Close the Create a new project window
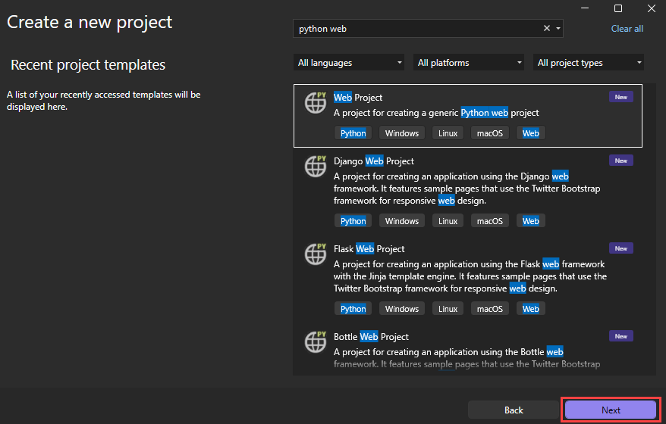The width and height of the screenshot is (666, 424). click(x=652, y=8)
